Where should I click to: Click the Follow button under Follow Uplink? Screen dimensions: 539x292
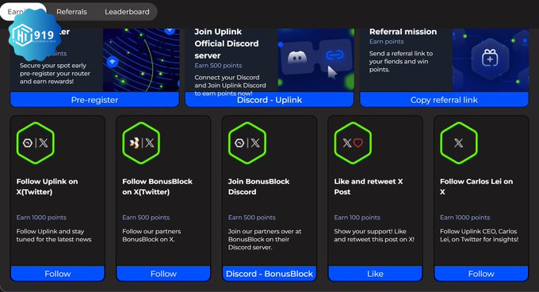tap(57, 274)
